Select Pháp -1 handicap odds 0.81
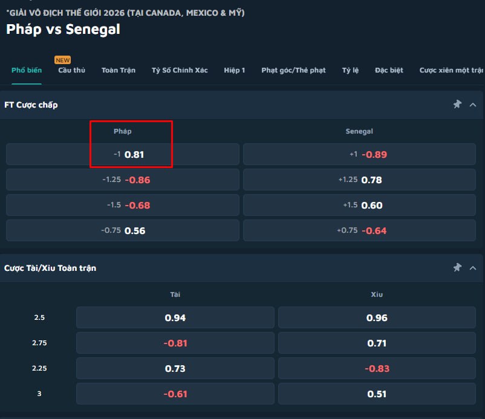485x419 pixels. tap(123, 154)
